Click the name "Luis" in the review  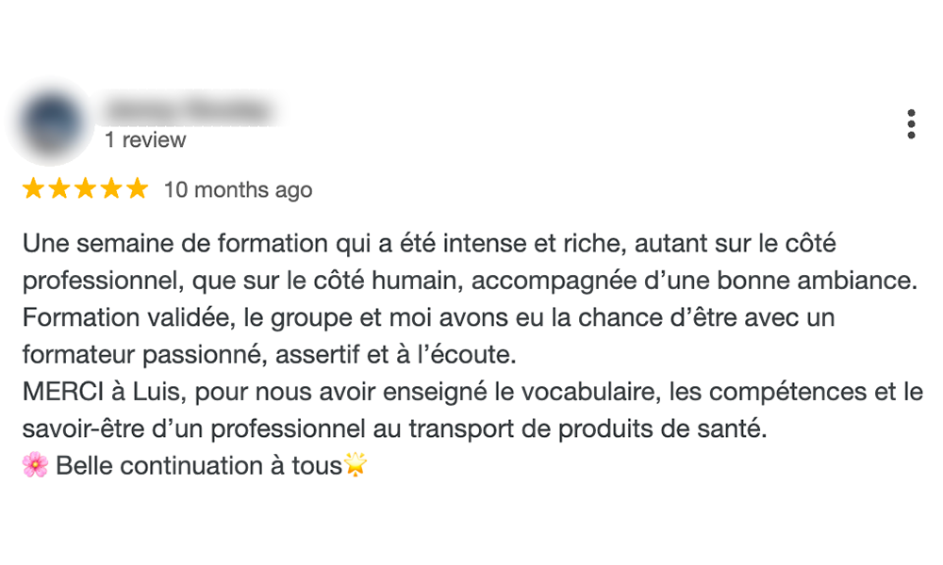tap(154, 392)
